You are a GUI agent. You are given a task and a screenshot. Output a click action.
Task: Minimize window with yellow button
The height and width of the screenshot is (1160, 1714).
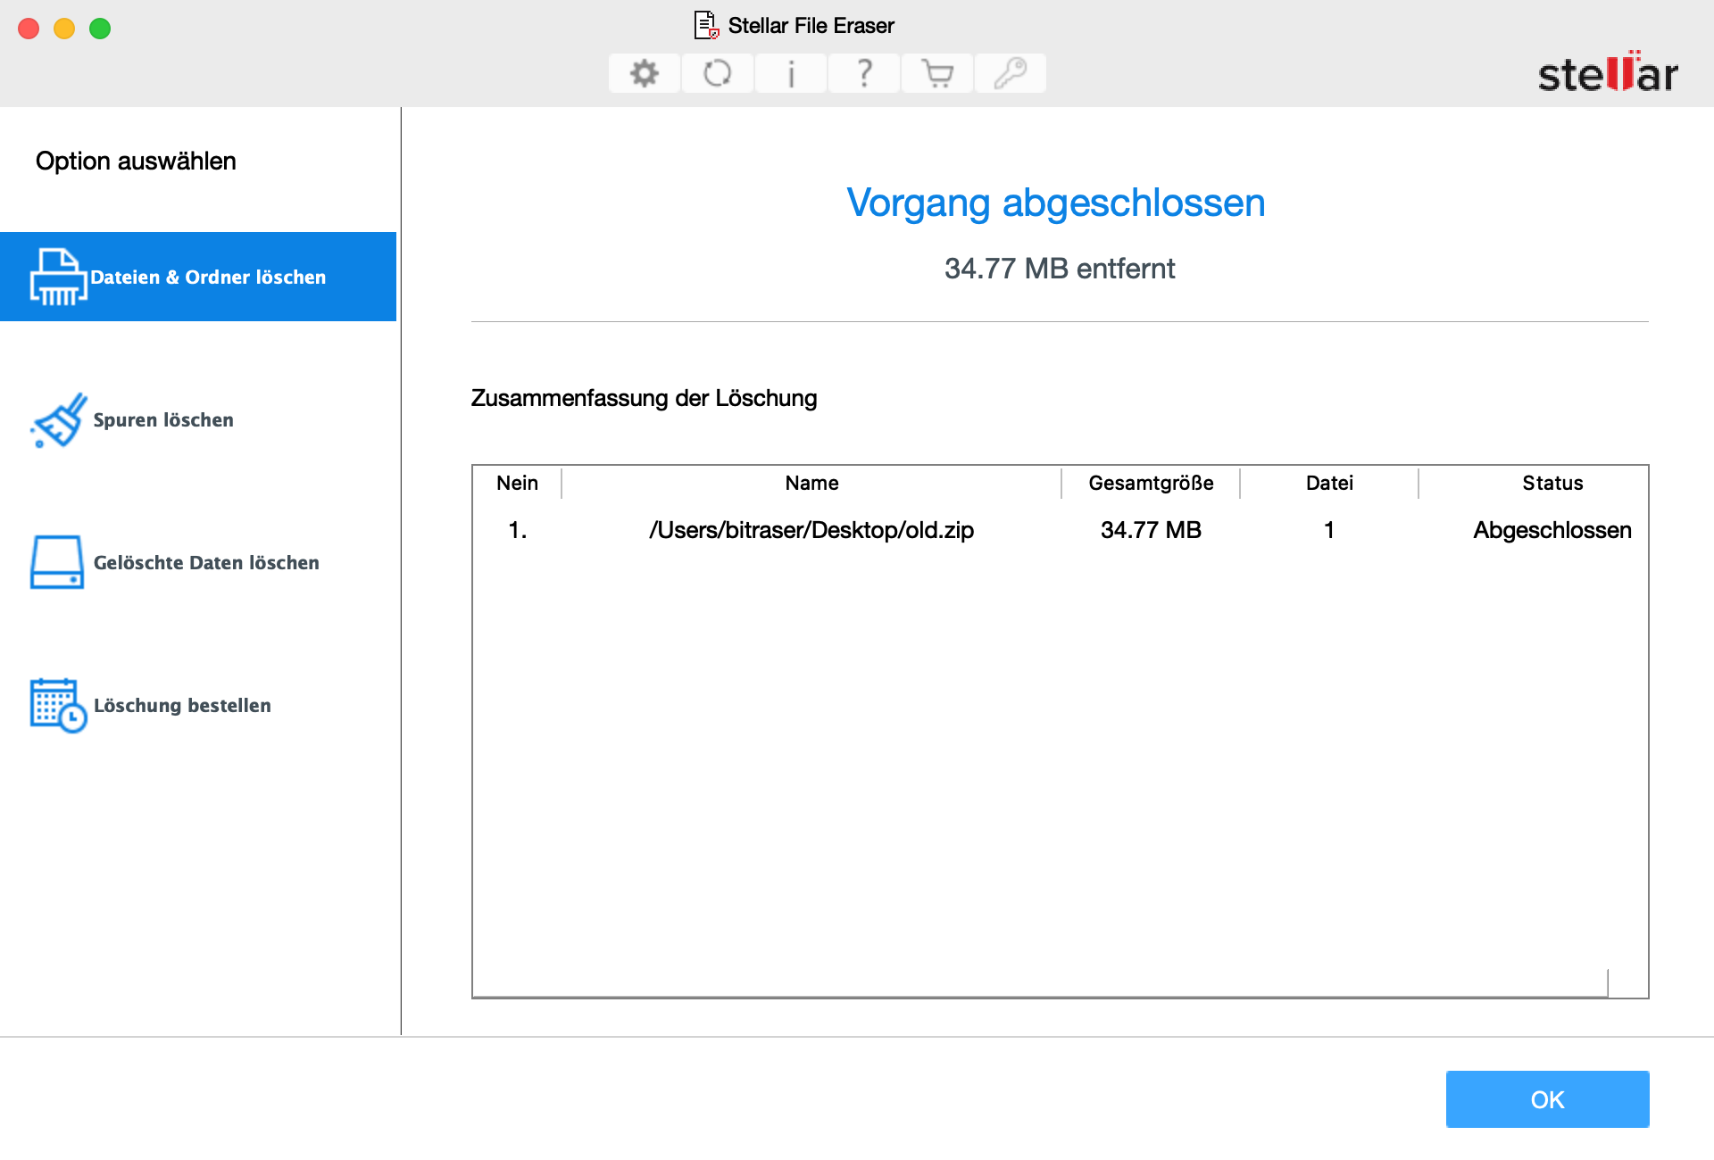[64, 29]
